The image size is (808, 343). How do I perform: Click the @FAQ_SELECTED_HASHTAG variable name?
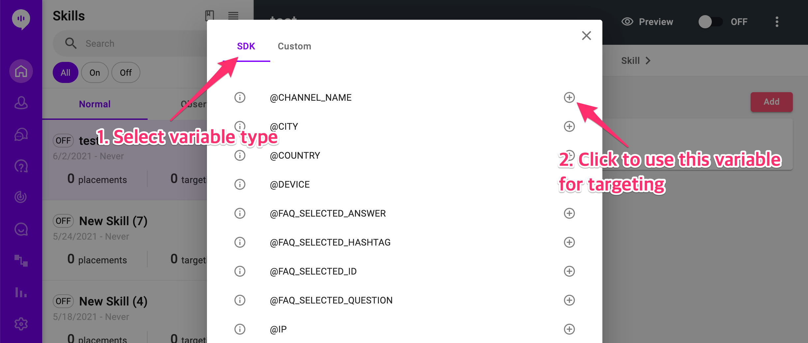click(330, 242)
